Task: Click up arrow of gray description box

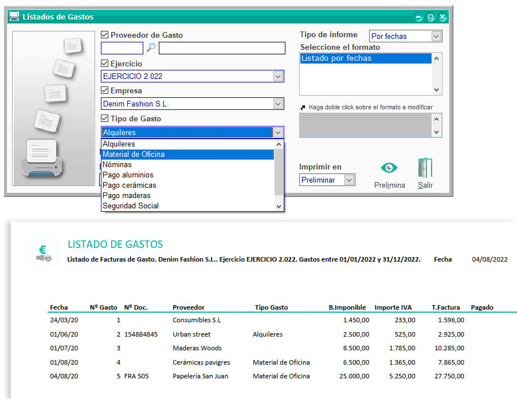Action: [x=437, y=119]
